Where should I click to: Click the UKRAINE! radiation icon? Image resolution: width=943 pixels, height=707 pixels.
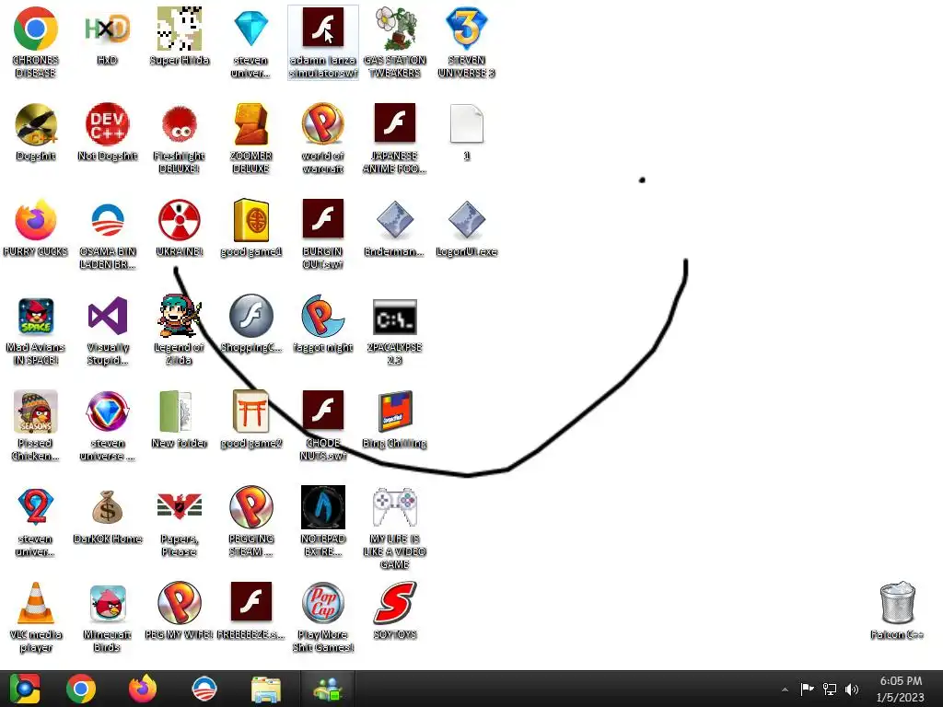[x=180, y=220]
